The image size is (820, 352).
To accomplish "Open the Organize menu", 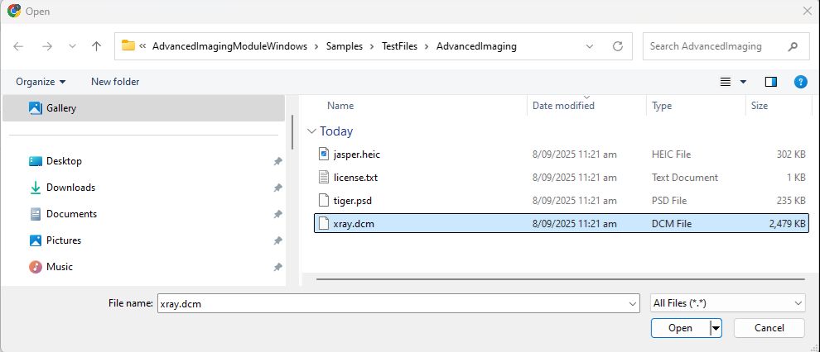I will 41,82.
